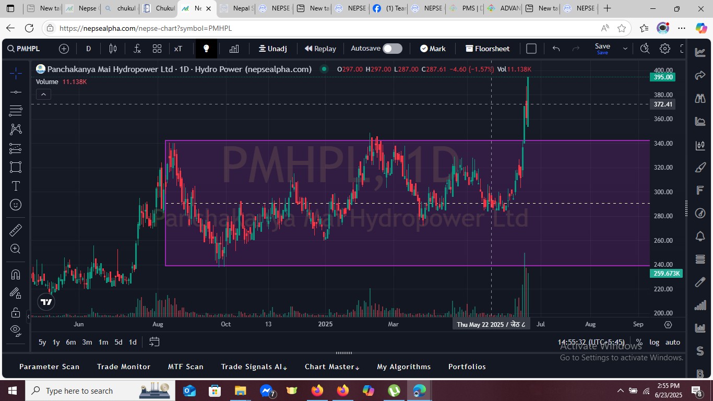This screenshot has height=401, width=713.
Task: Switch to the Trade Monitor tab
Action: (124, 367)
